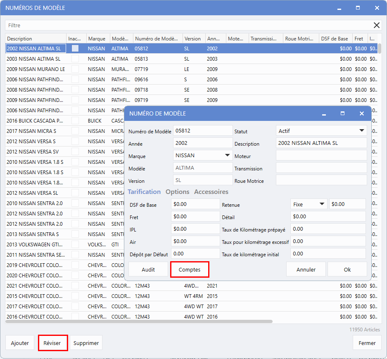The image size is (387, 359).
Task: Click the Fret amount field
Action: click(195, 217)
